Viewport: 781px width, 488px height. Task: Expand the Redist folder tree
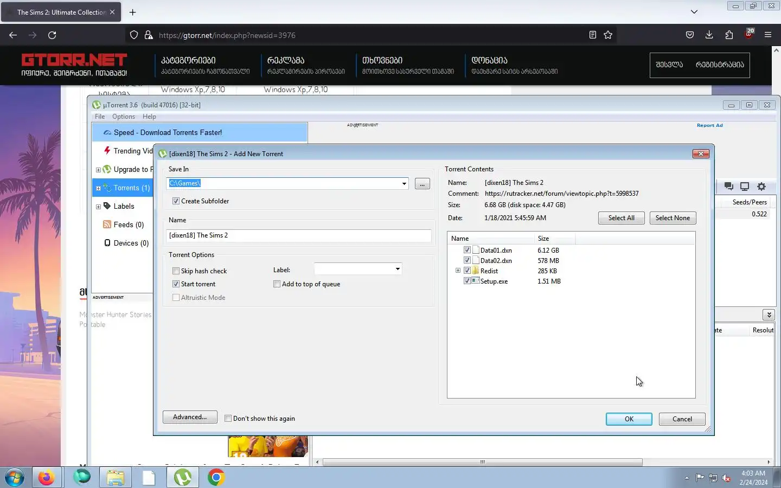(458, 271)
